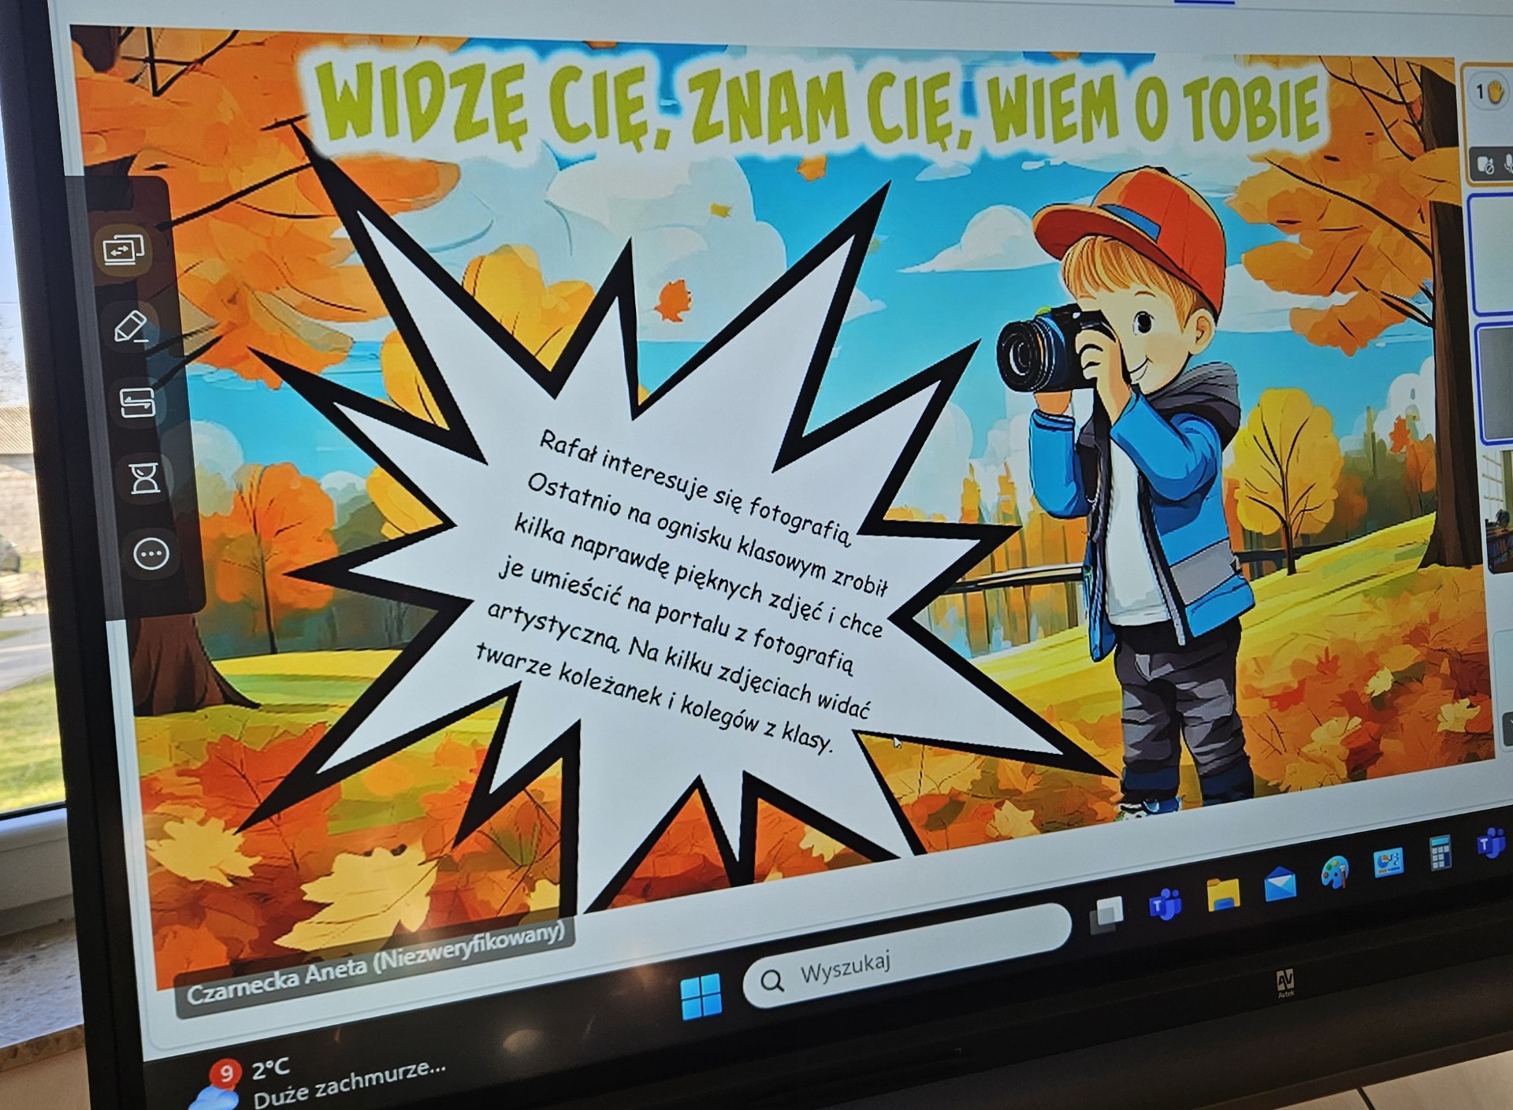The height and width of the screenshot is (1110, 1513).
Task: Open Microsoft Teams next to Task View
Action: click(1165, 904)
